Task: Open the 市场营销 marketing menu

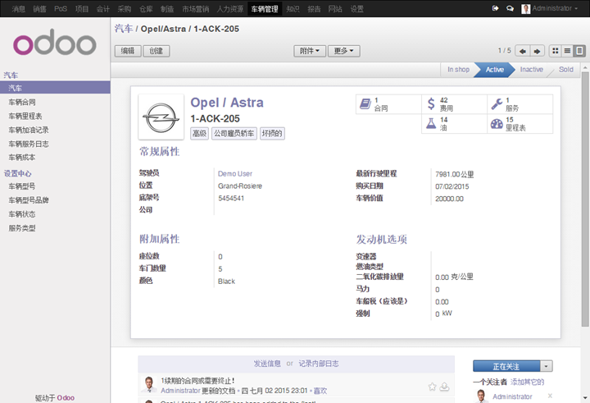Action: click(195, 9)
